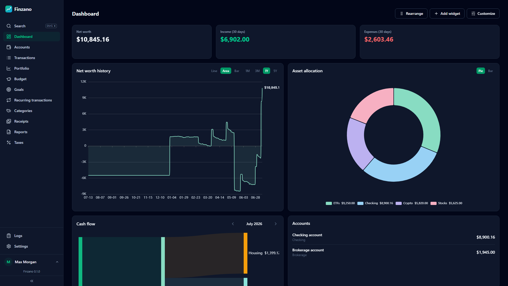
Task: Click the Goals target icon
Action: coord(9,90)
